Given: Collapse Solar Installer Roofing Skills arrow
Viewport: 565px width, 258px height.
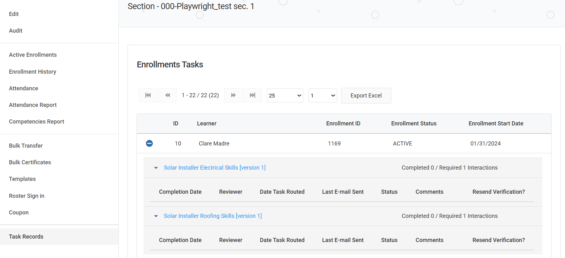Looking at the screenshot, I should click(x=156, y=216).
